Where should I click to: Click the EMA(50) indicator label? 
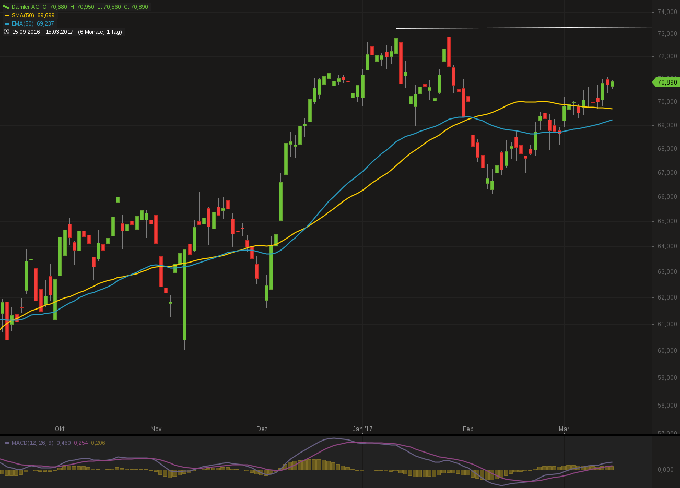pos(22,23)
